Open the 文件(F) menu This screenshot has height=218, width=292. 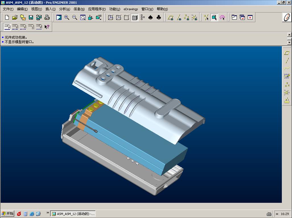tap(8, 9)
